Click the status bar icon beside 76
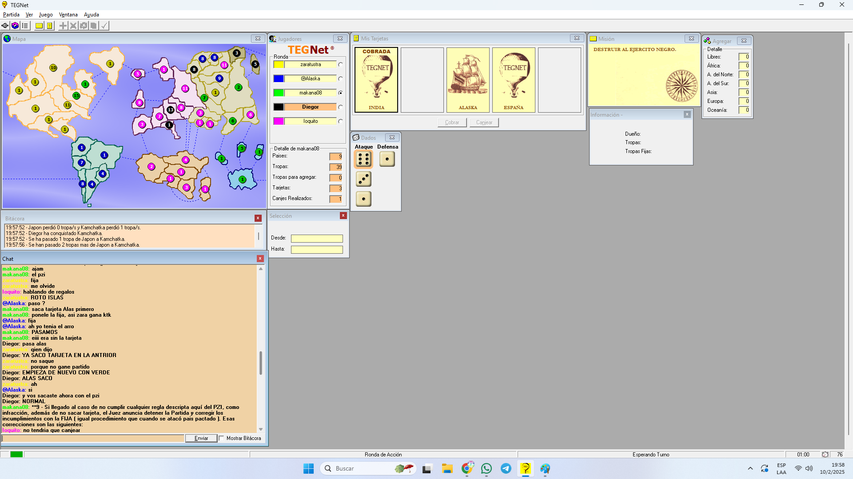The width and height of the screenshot is (853, 479). 825,455
